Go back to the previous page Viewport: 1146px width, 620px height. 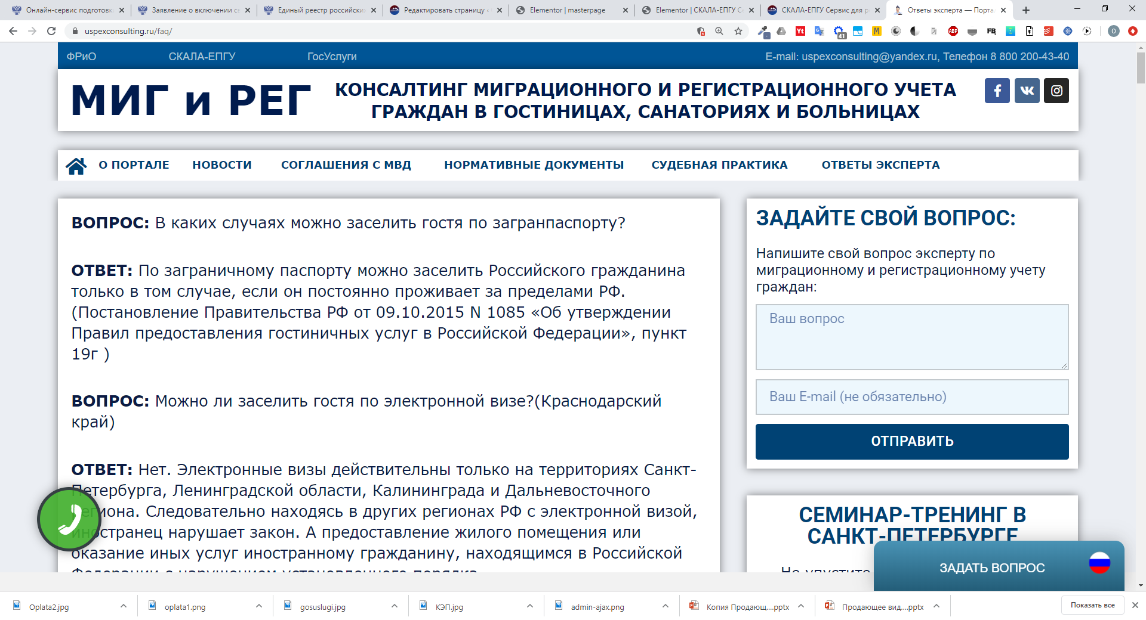13,31
